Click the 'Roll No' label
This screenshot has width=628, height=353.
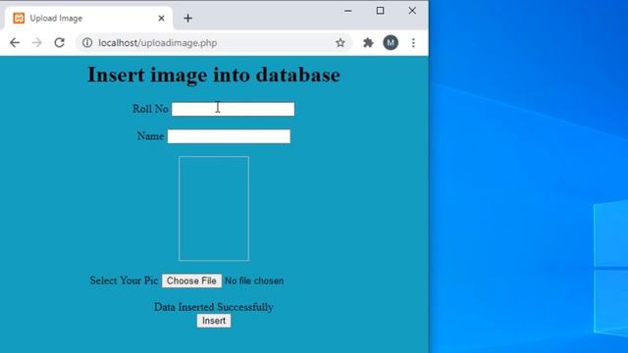click(150, 109)
